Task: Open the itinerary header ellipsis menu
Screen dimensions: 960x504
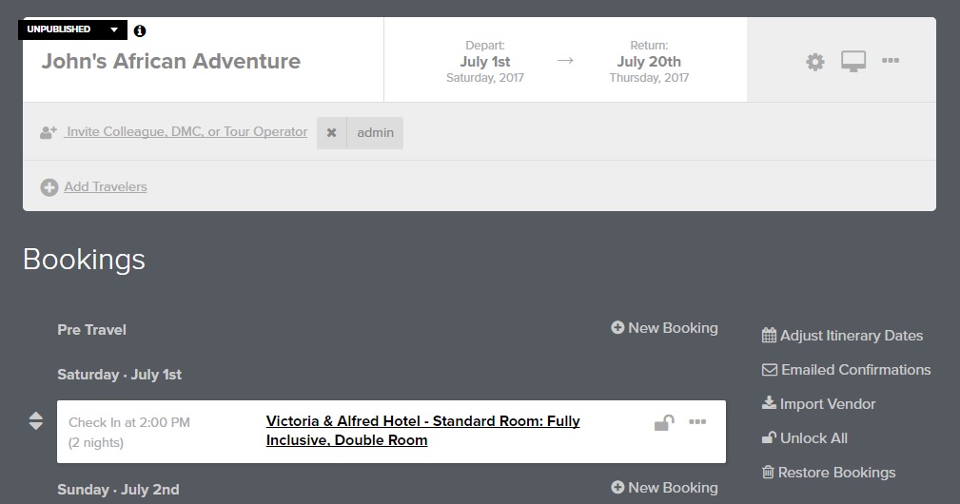Action: pos(891,61)
